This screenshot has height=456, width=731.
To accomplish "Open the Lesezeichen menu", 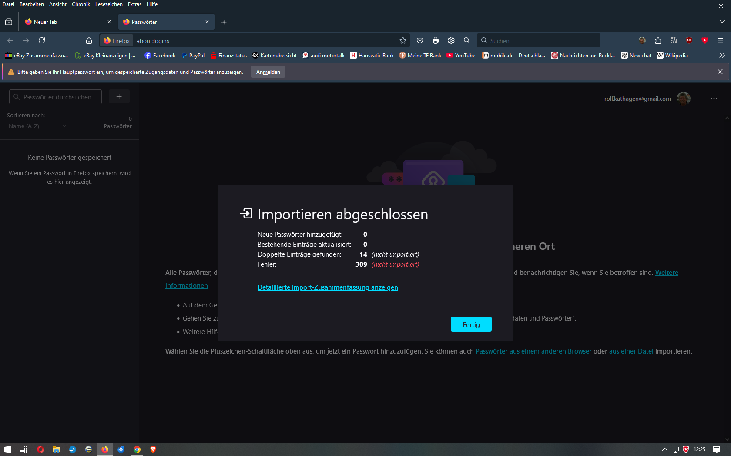I will click(x=109, y=4).
